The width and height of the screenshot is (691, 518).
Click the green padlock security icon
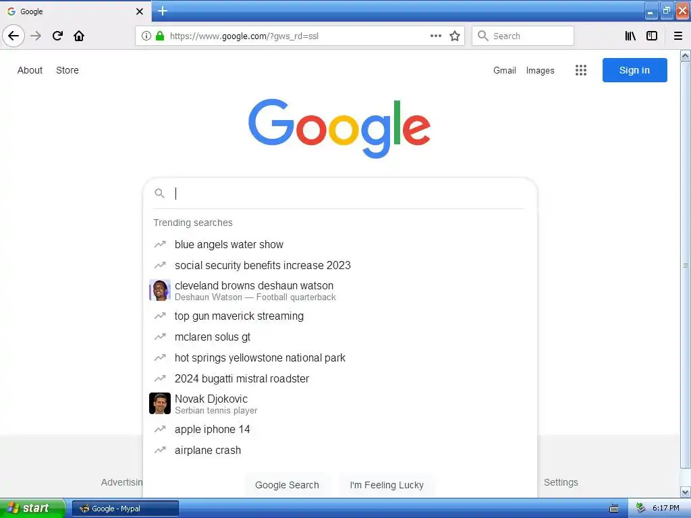pyautogui.click(x=160, y=36)
